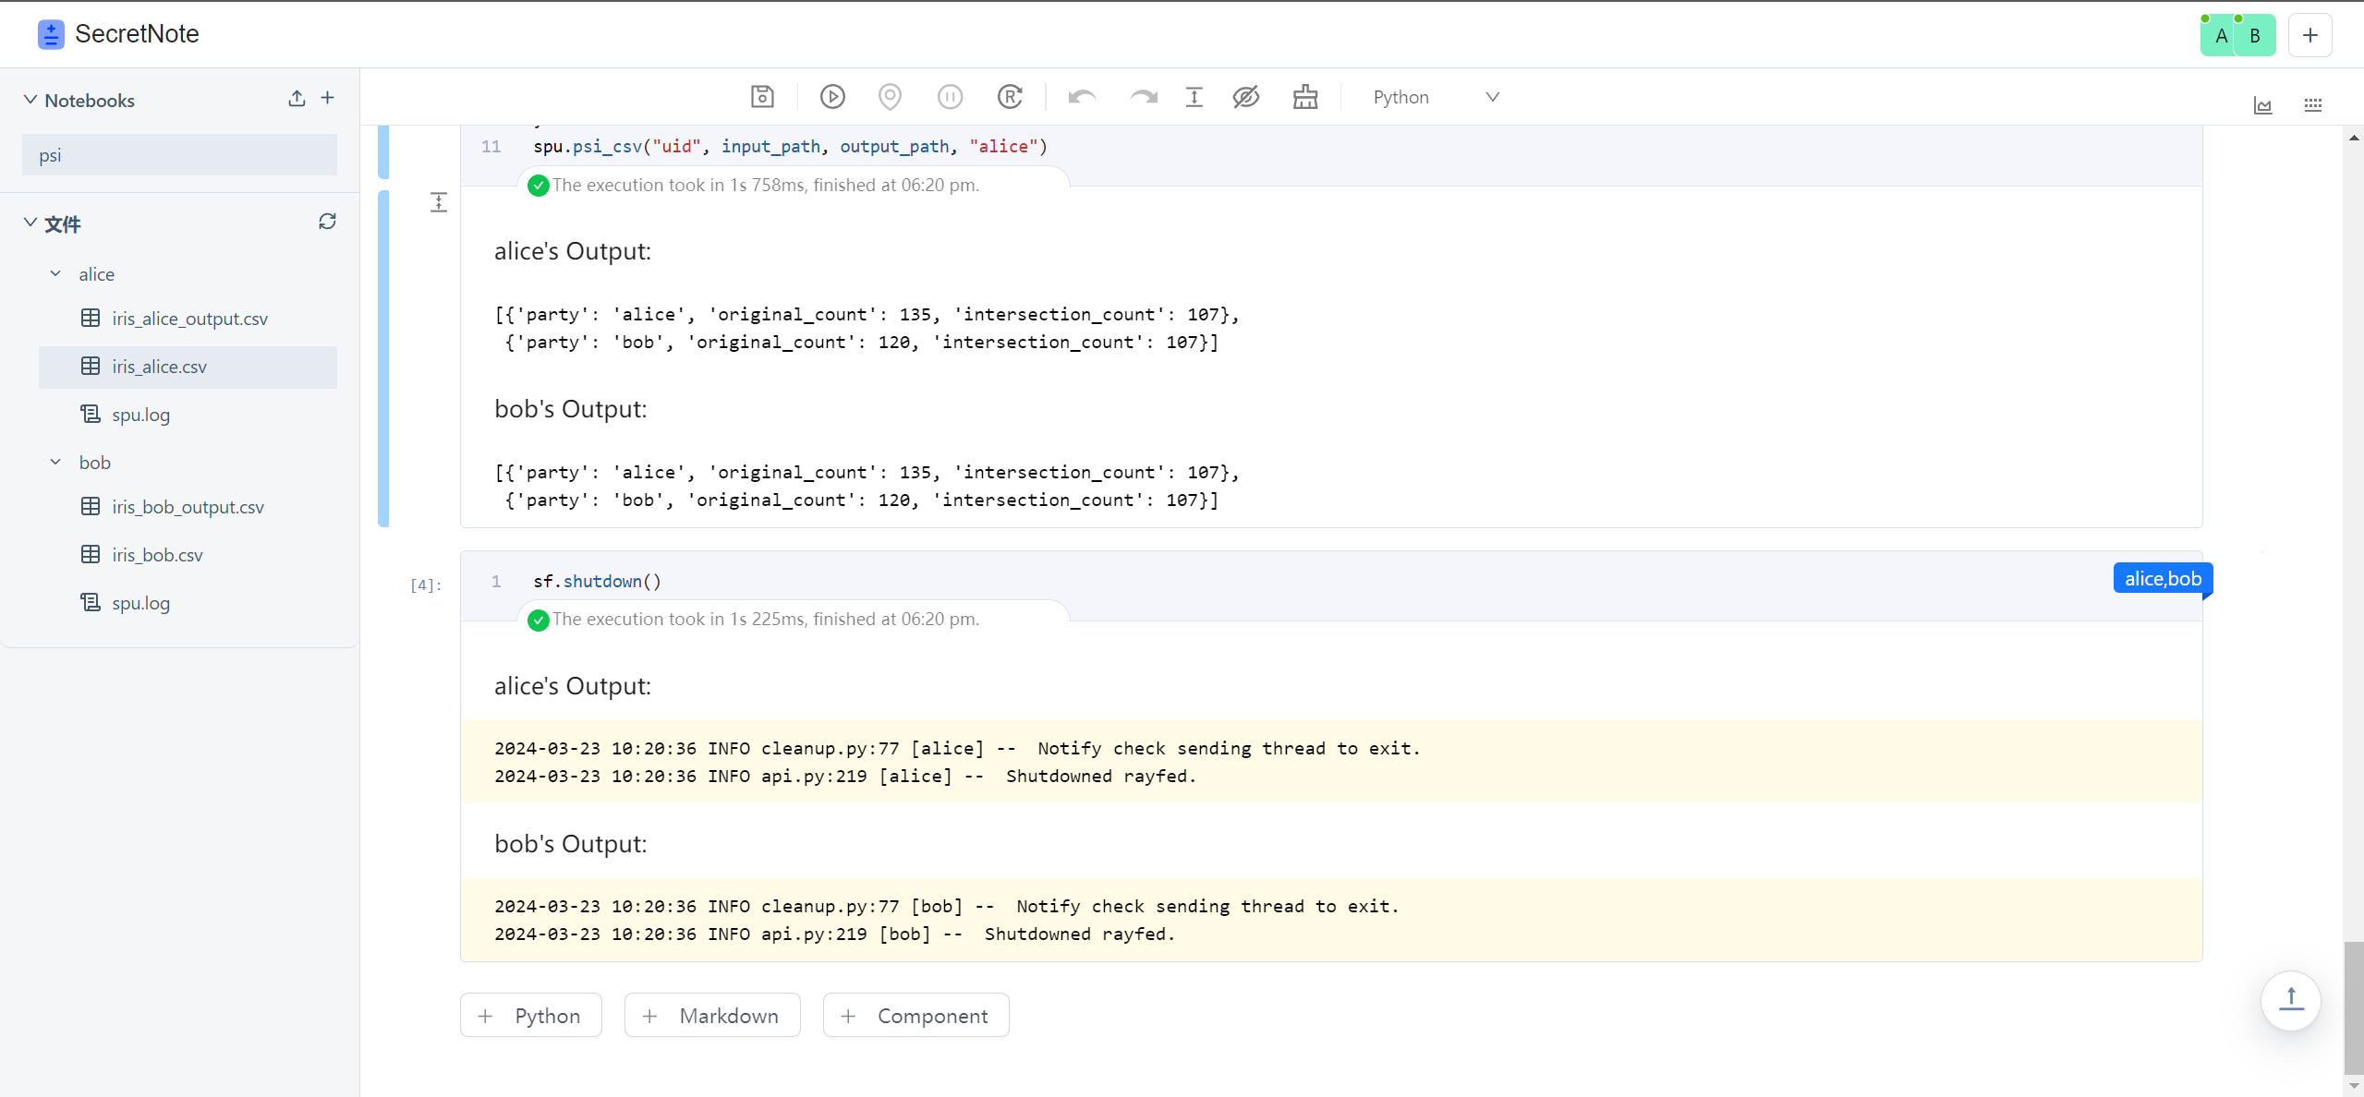Run the current cell with play icon
The image size is (2364, 1097).
832,97
